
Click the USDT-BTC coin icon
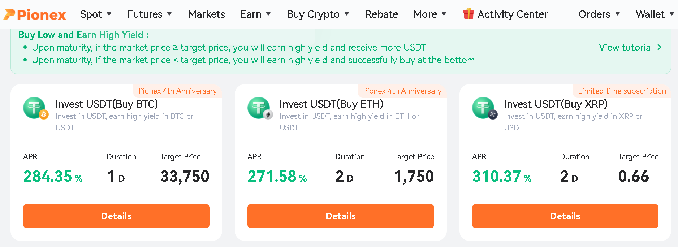(x=35, y=108)
